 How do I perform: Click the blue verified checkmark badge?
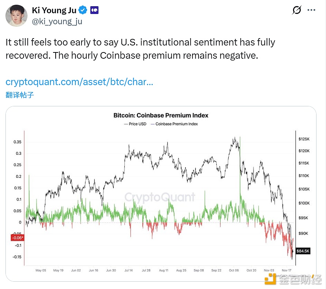click(83, 10)
